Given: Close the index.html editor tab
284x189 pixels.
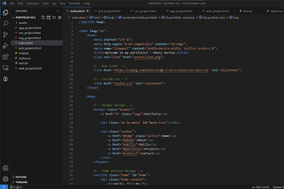Looking at the screenshot, I should [x=87, y=11].
